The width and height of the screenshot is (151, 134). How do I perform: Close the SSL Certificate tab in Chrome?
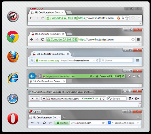[63, 34]
